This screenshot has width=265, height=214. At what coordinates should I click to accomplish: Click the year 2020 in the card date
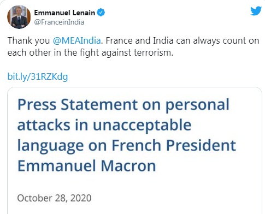click(81, 198)
